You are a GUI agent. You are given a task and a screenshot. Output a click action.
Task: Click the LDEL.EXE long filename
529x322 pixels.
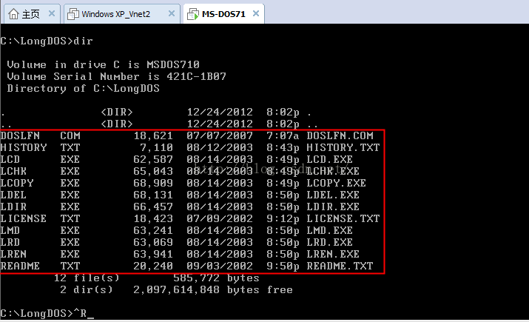click(x=333, y=195)
